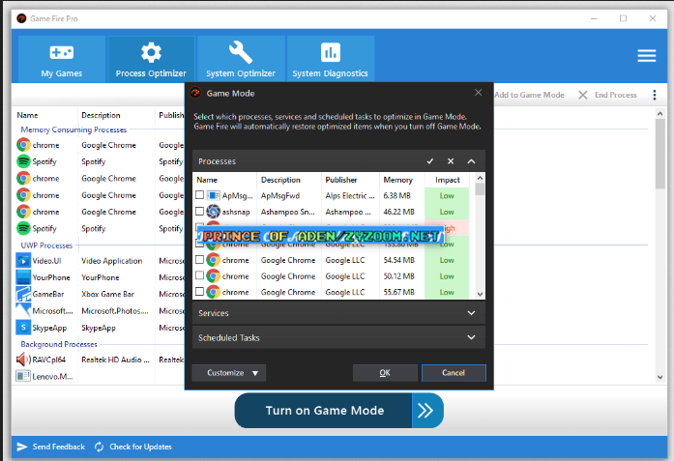Click the Check for Updates refresh icon
The image size is (674, 461).
point(99,447)
